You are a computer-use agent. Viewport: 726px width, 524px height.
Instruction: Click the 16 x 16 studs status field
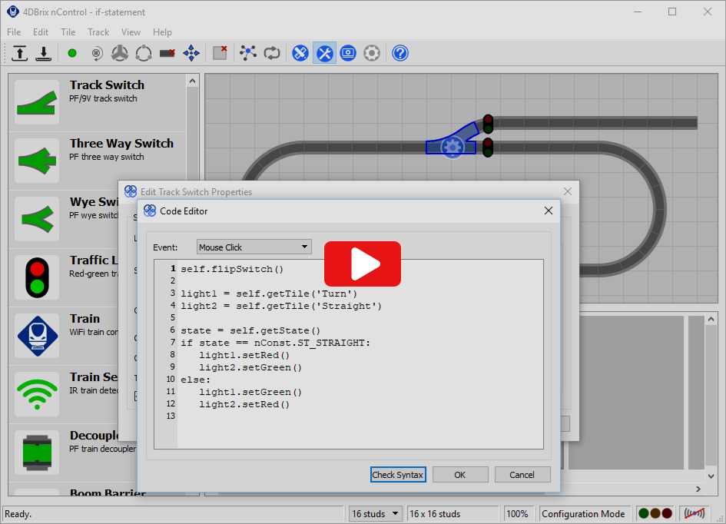(452, 514)
